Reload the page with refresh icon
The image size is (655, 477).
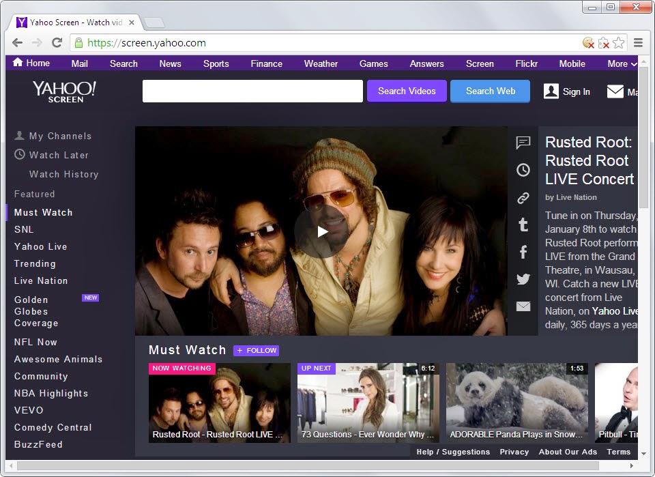pyautogui.click(x=57, y=42)
